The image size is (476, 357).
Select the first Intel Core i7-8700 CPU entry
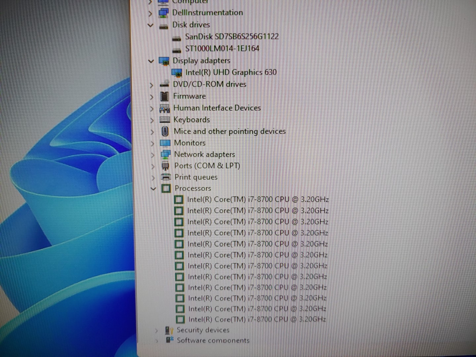click(x=258, y=199)
